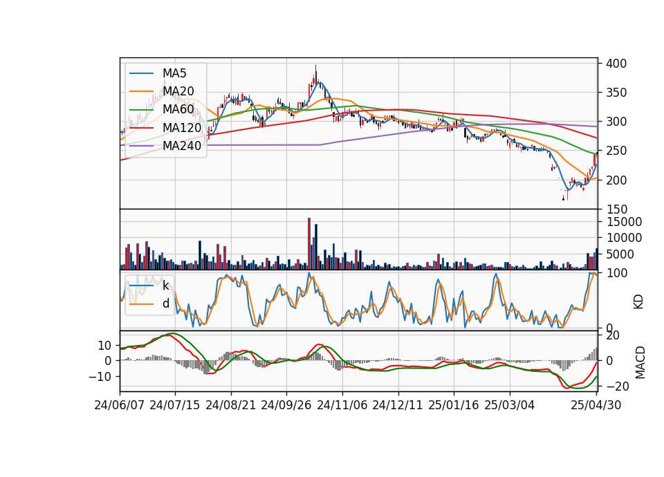This screenshot has height=477, width=664.
Task: Click the tallest volume bar spike
Action: click(309, 244)
